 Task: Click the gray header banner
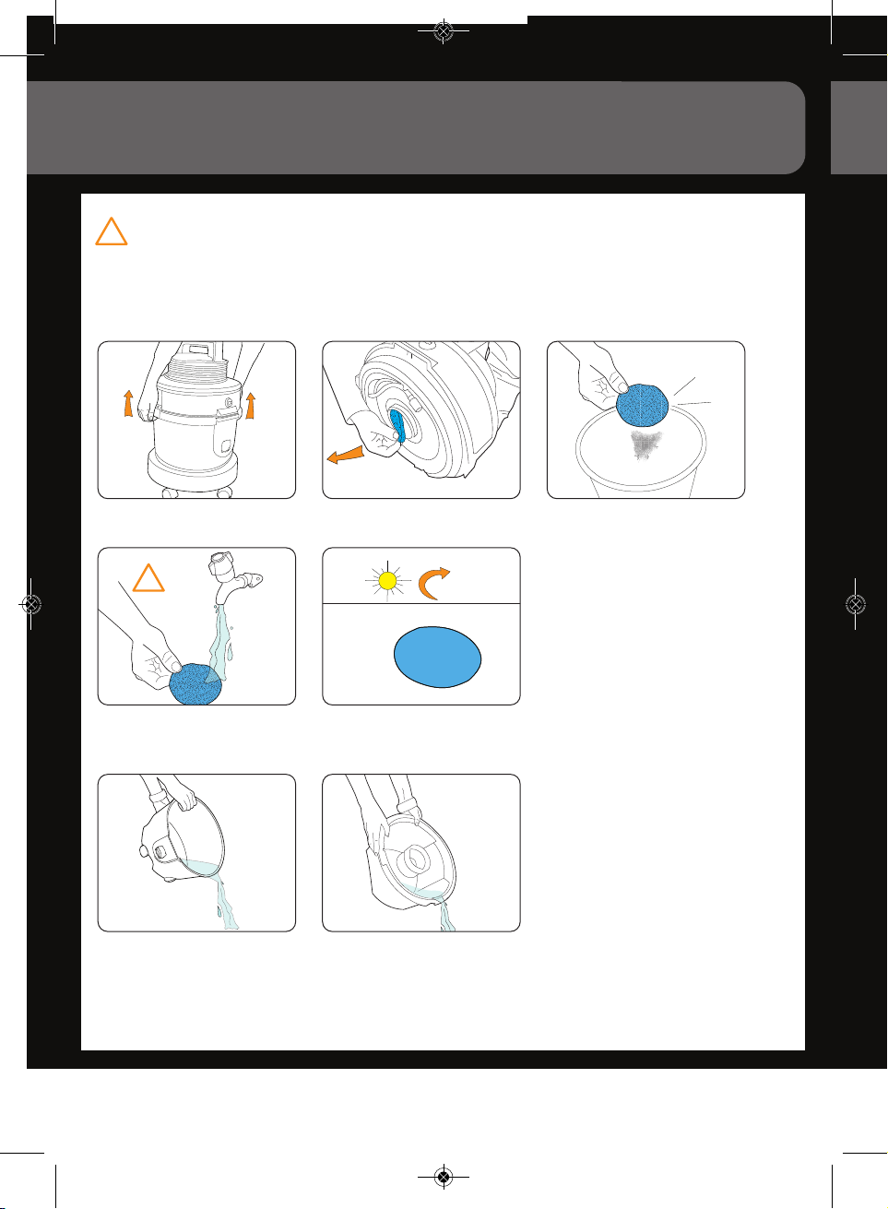[416, 127]
